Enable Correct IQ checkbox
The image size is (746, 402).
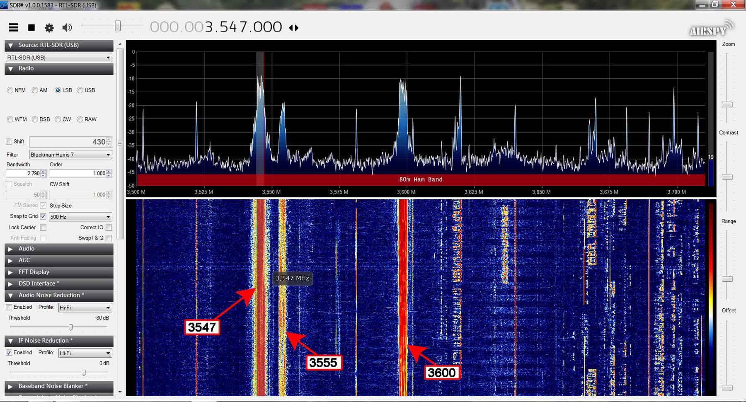point(109,228)
